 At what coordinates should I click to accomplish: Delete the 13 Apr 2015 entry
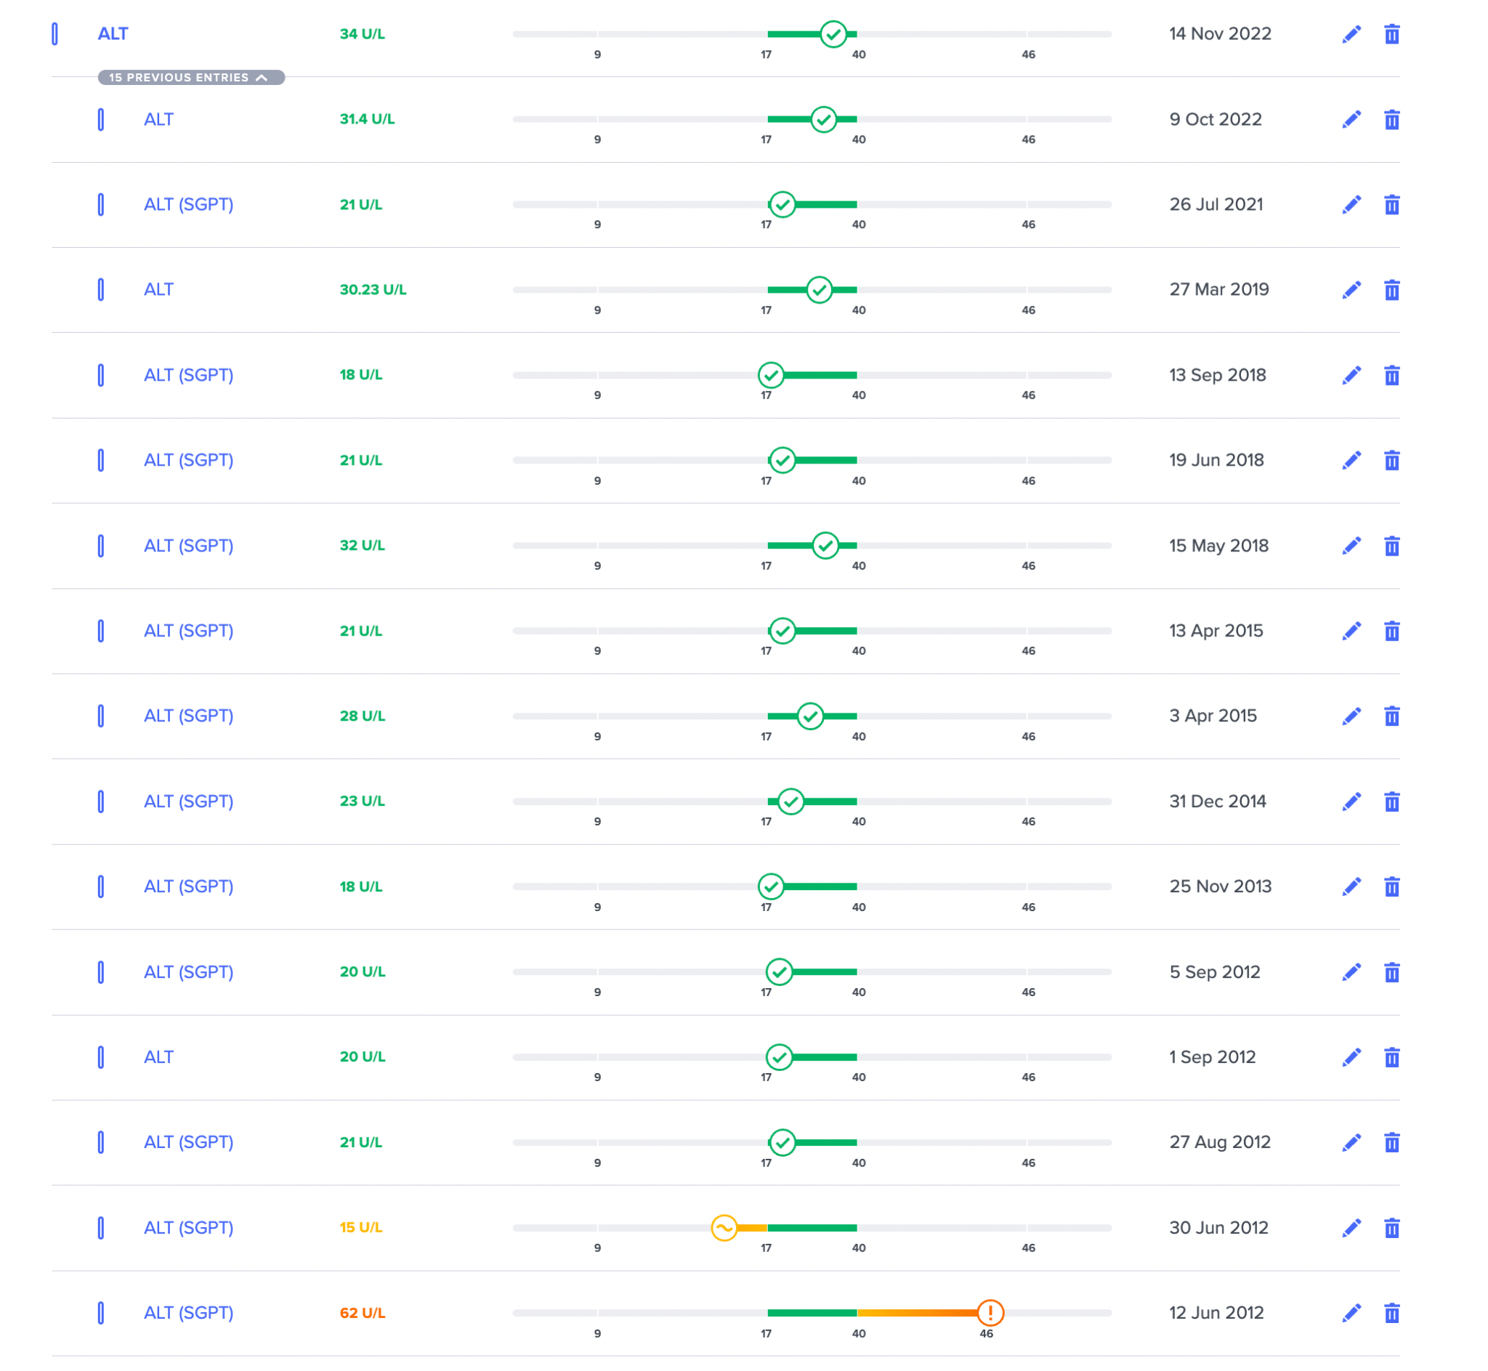(x=1391, y=631)
